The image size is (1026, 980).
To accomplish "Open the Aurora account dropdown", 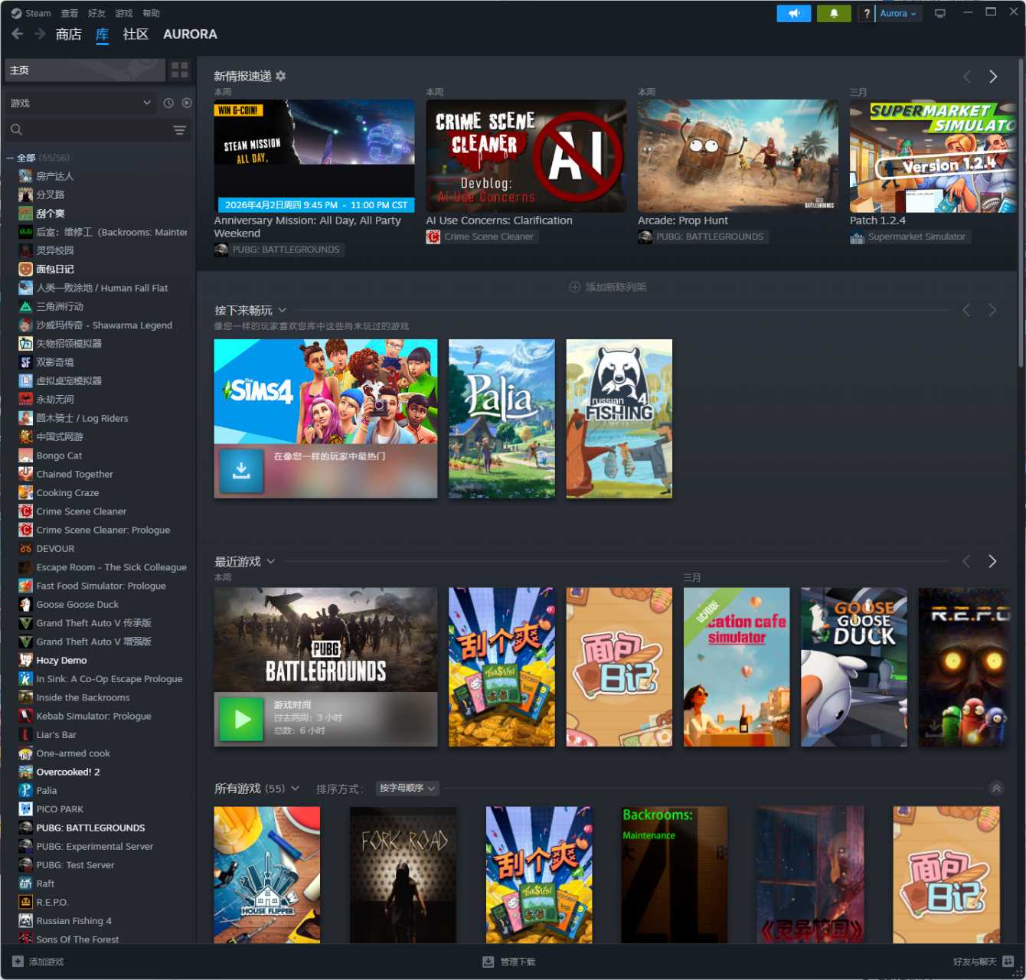I will pyautogui.click(x=897, y=14).
